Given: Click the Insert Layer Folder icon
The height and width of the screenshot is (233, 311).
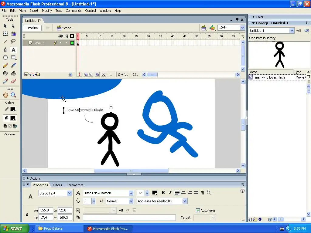Looking at the screenshot, I should 38,75.
